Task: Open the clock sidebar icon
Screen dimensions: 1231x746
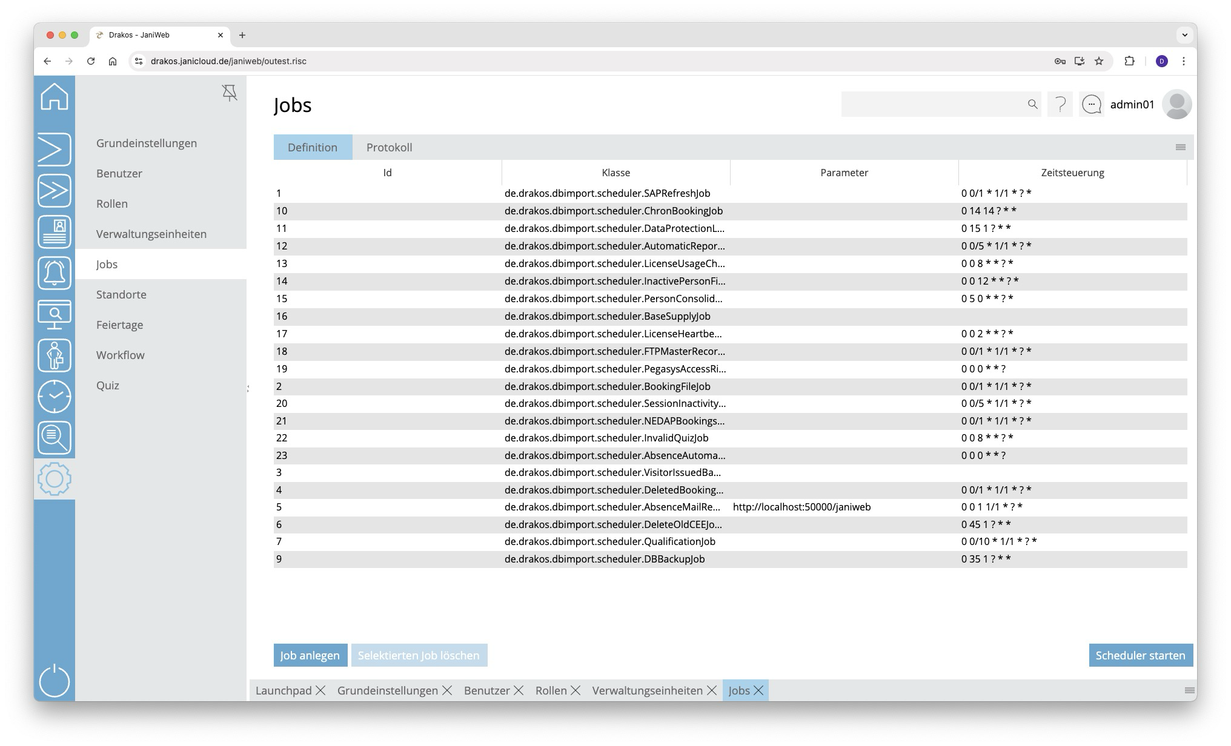Action: point(55,397)
